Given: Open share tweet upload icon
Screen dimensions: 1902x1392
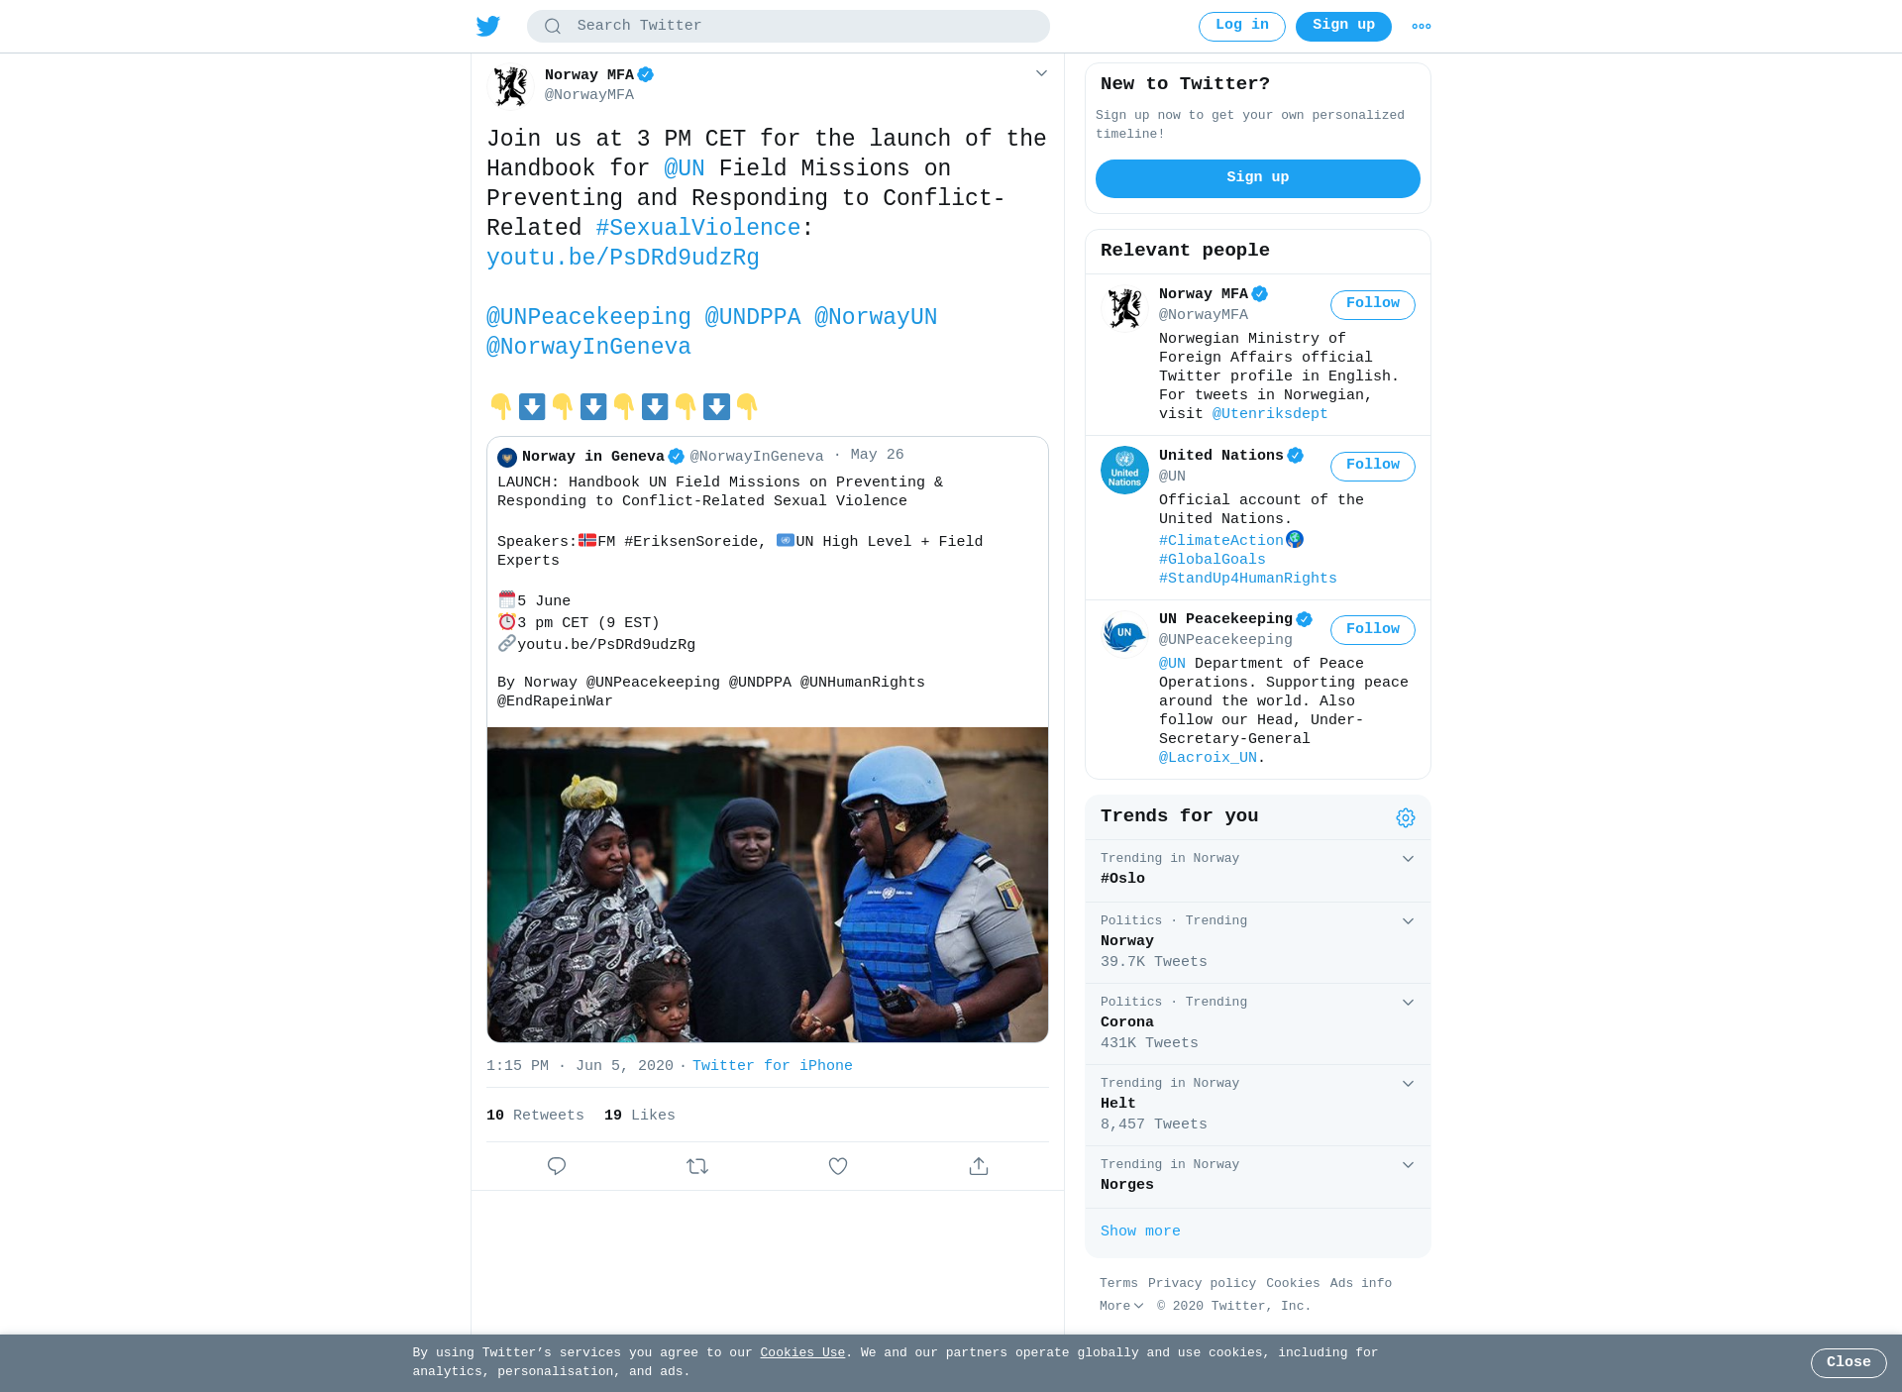Looking at the screenshot, I should pos(979,1166).
